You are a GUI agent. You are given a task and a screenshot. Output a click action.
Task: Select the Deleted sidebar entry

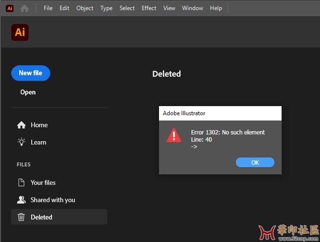pos(59,217)
